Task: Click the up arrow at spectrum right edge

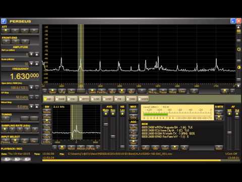Action: coord(238,27)
